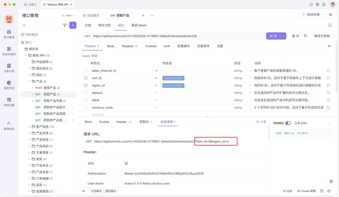Open Cookie 管理 in status bar

click(x=306, y=191)
